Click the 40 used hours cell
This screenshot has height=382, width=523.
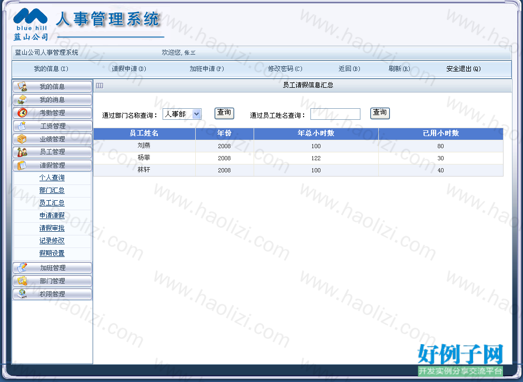440,170
